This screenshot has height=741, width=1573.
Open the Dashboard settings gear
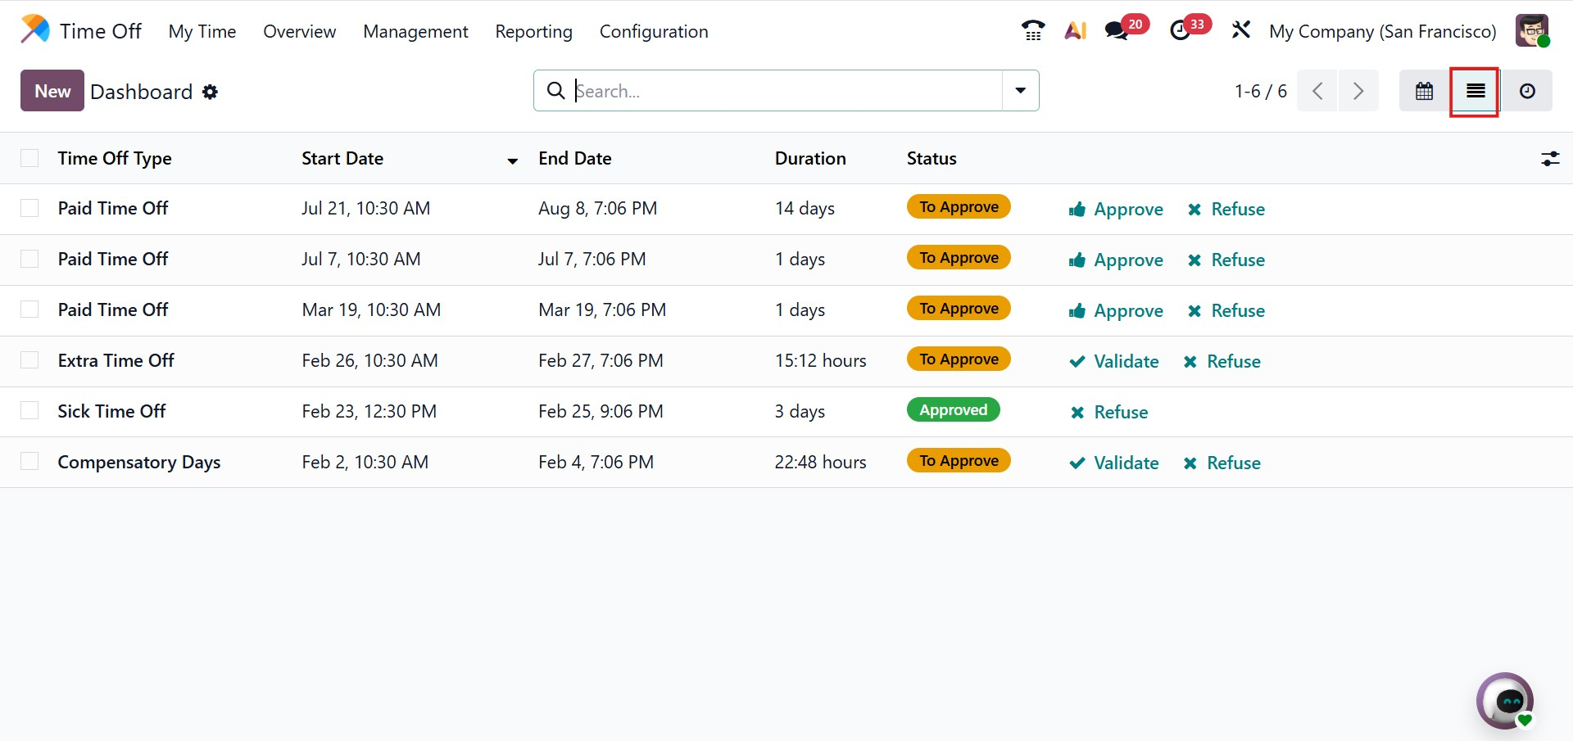pos(211,92)
